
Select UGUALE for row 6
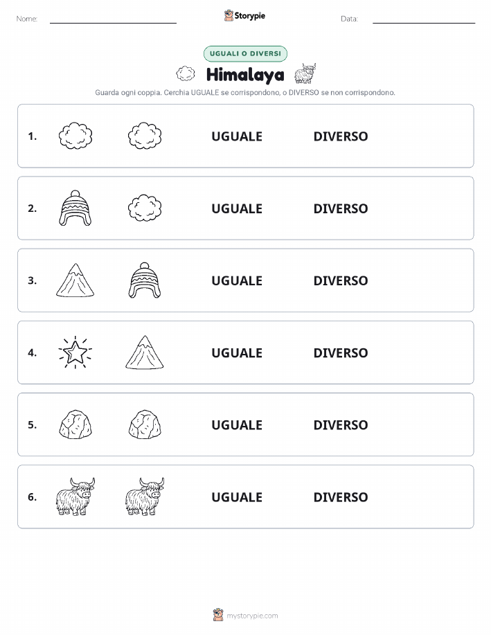pyautogui.click(x=237, y=497)
